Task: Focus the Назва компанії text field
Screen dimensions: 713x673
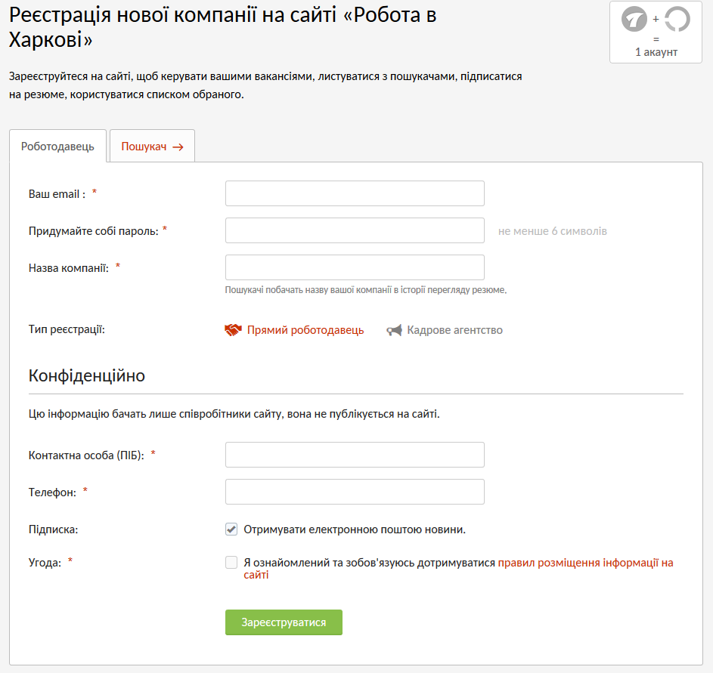Action: point(355,267)
